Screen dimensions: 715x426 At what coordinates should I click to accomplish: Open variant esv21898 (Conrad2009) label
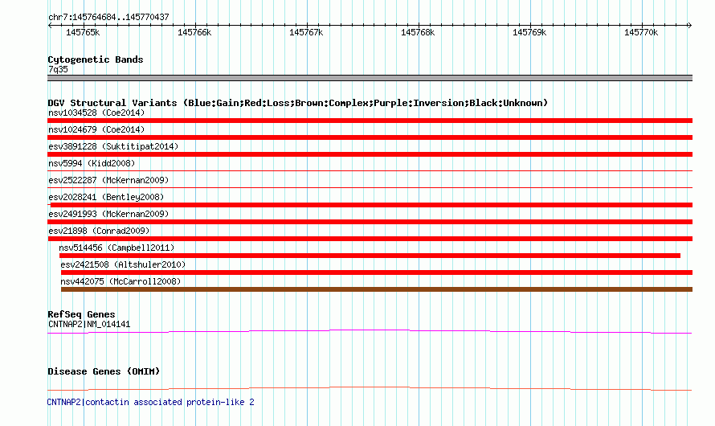[99, 231]
